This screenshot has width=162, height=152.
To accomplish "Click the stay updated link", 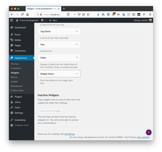I will (x=143, y=137).
